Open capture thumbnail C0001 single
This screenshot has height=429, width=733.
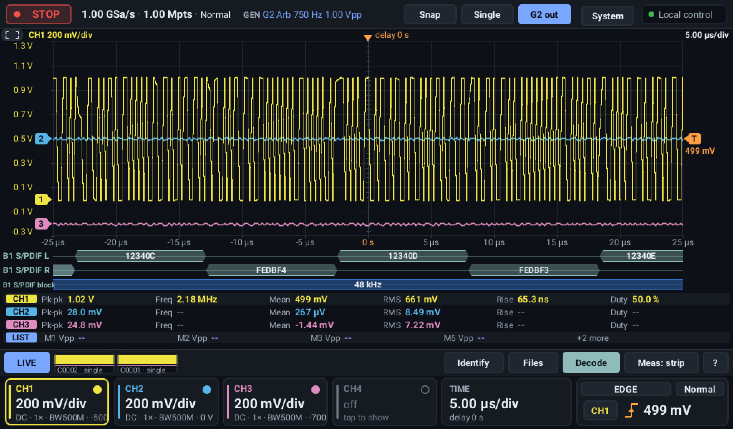click(147, 363)
